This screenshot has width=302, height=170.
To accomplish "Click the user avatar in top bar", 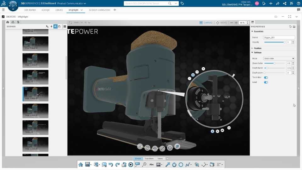I will [257, 3].
